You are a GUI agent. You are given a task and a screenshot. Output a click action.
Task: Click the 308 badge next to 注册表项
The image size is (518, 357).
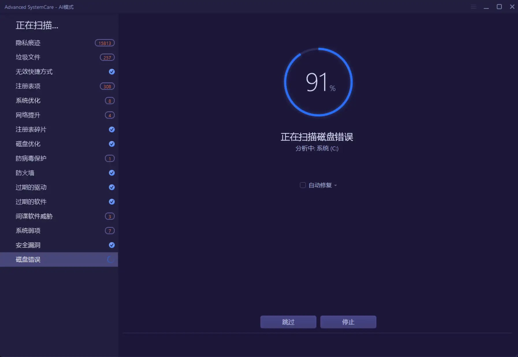(x=107, y=86)
